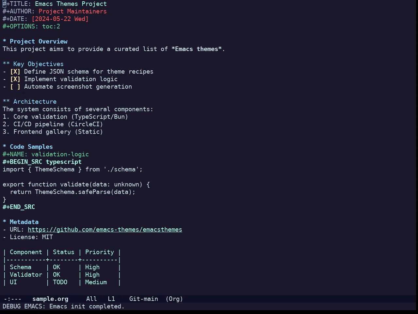Click the Priority table header cell
Image resolution: width=418 pixels, height=314 pixels.
coord(100,252)
